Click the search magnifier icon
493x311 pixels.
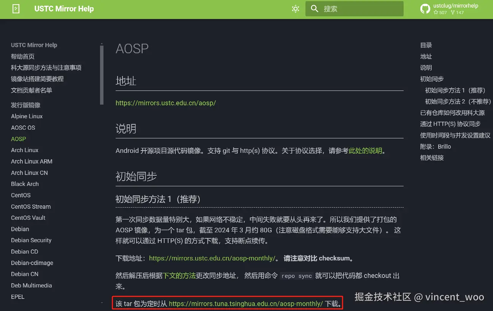315,9
